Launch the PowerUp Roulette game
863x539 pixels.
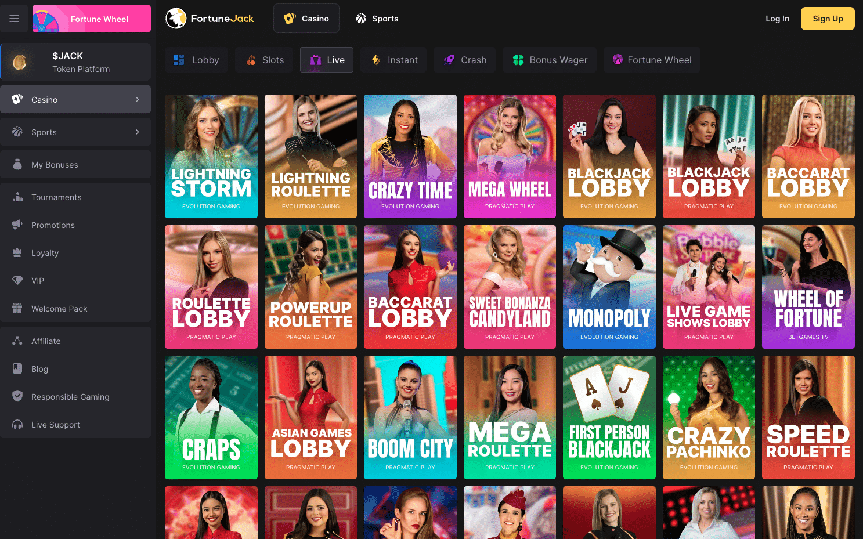[x=310, y=287]
